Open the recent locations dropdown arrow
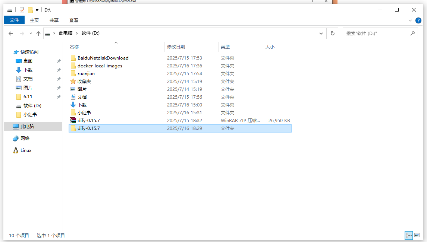The image size is (427, 242). click(x=31, y=34)
